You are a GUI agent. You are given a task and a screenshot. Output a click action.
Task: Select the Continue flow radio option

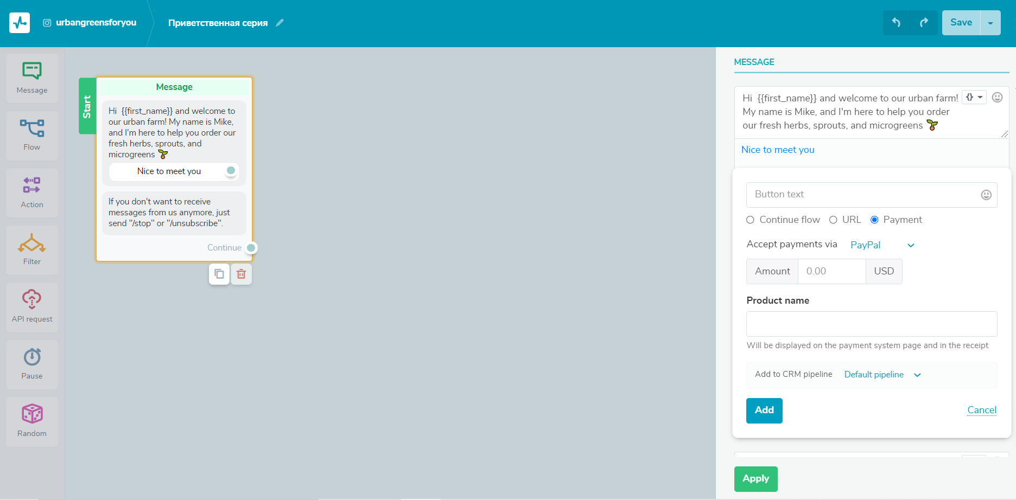750,220
